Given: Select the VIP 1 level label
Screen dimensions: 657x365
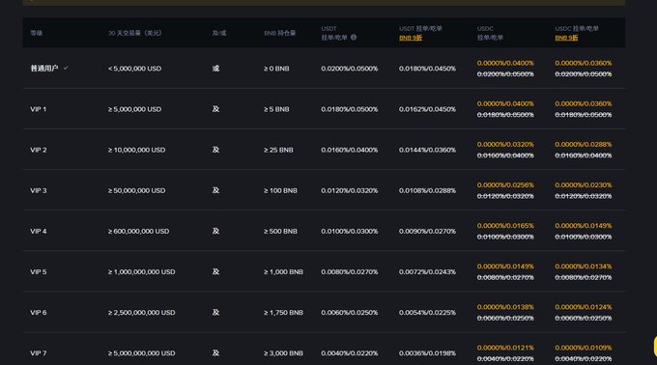Looking at the screenshot, I should [38, 109].
